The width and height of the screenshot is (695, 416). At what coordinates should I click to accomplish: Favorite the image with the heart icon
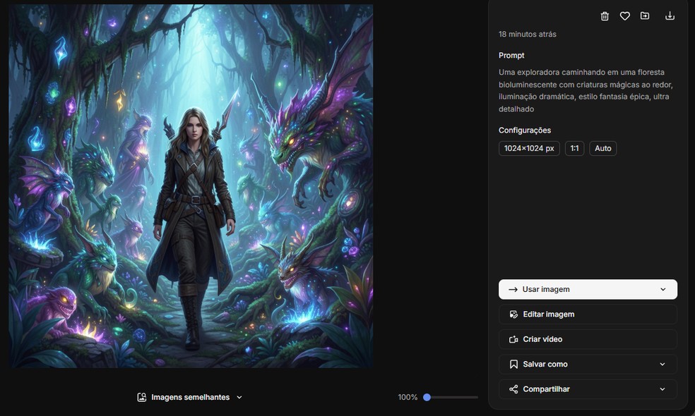pos(625,16)
